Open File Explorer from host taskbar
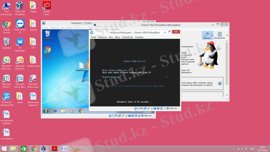This screenshot has height=152, width=270. (x=13, y=149)
